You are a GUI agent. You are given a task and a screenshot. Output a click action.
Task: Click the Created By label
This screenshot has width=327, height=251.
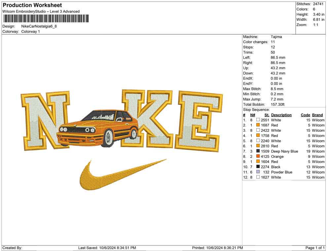pyautogui.click(x=12, y=248)
